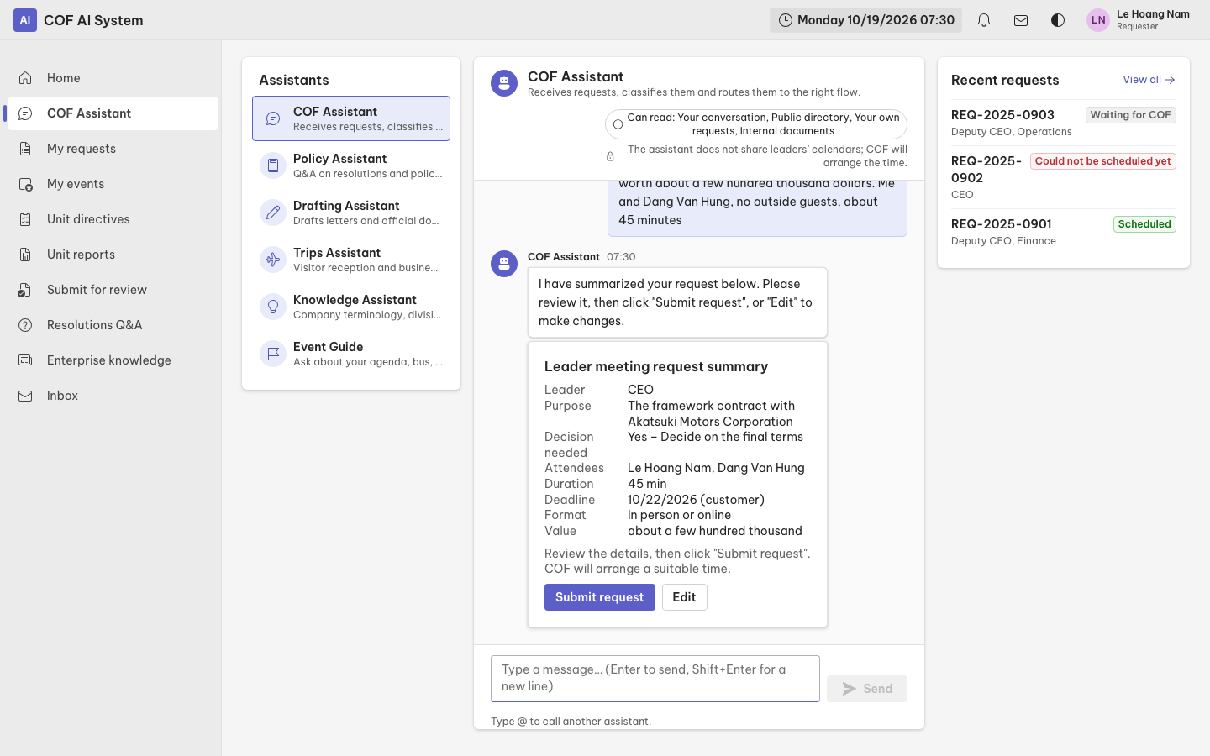Click the AI logo badge
Screen dimensions: 1210x756
[x=25, y=20]
